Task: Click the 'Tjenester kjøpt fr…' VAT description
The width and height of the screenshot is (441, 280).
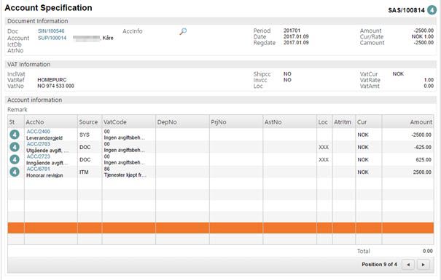Action: pyautogui.click(x=125, y=175)
